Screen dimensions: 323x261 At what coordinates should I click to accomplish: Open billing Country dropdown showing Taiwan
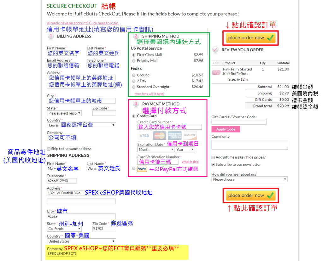point(81,125)
